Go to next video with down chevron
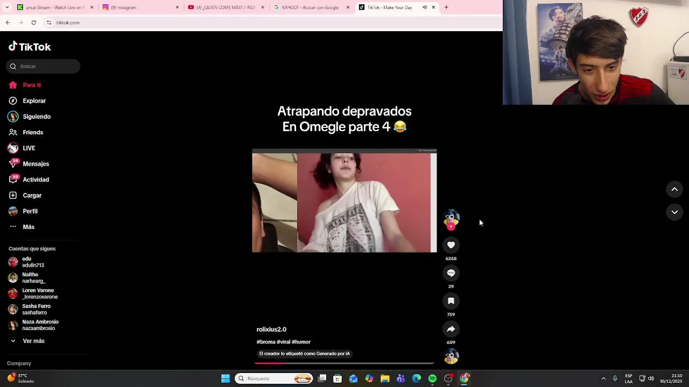 point(674,212)
